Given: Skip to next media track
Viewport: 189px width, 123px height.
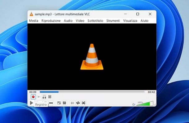Looking at the screenshot, I should [x=51, y=103].
